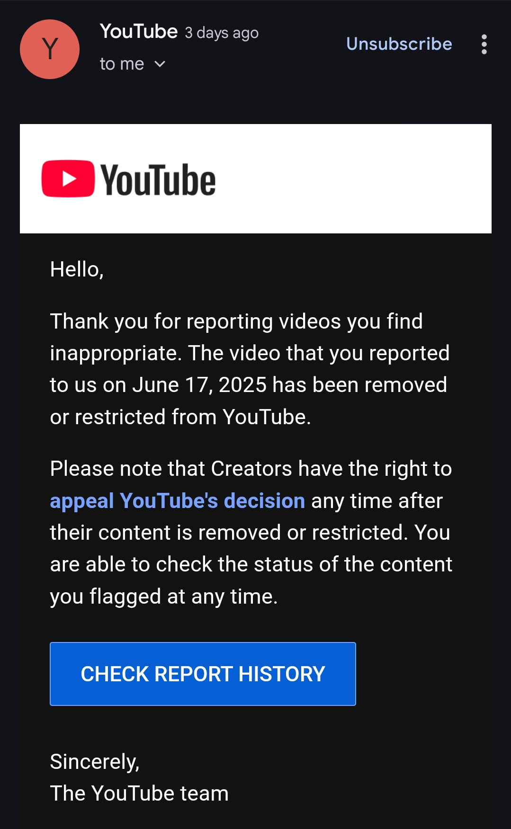Open the "appeal YouTube's decision" link

178,501
